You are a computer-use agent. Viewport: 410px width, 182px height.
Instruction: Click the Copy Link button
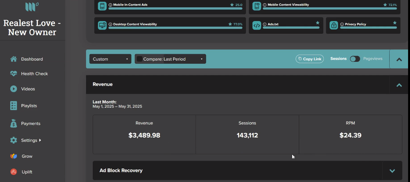(310, 59)
